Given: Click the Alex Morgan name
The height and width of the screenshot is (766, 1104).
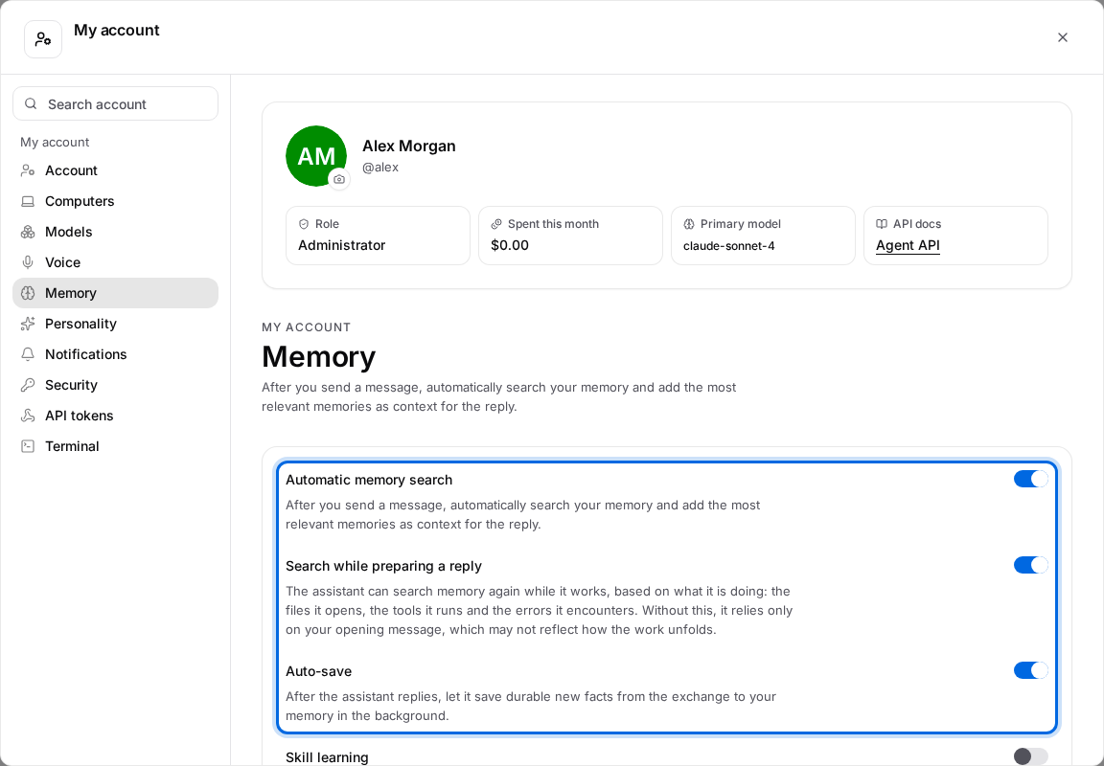Looking at the screenshot, I should [409, 146].
